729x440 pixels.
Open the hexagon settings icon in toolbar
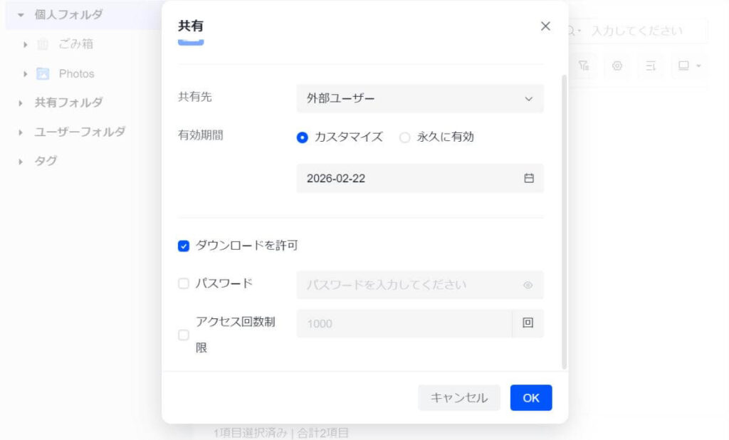coord(617,66)
